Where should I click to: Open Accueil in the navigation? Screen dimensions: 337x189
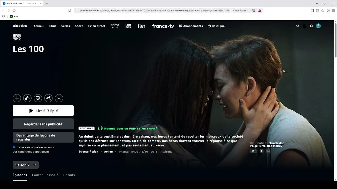[x=38, y=26]
